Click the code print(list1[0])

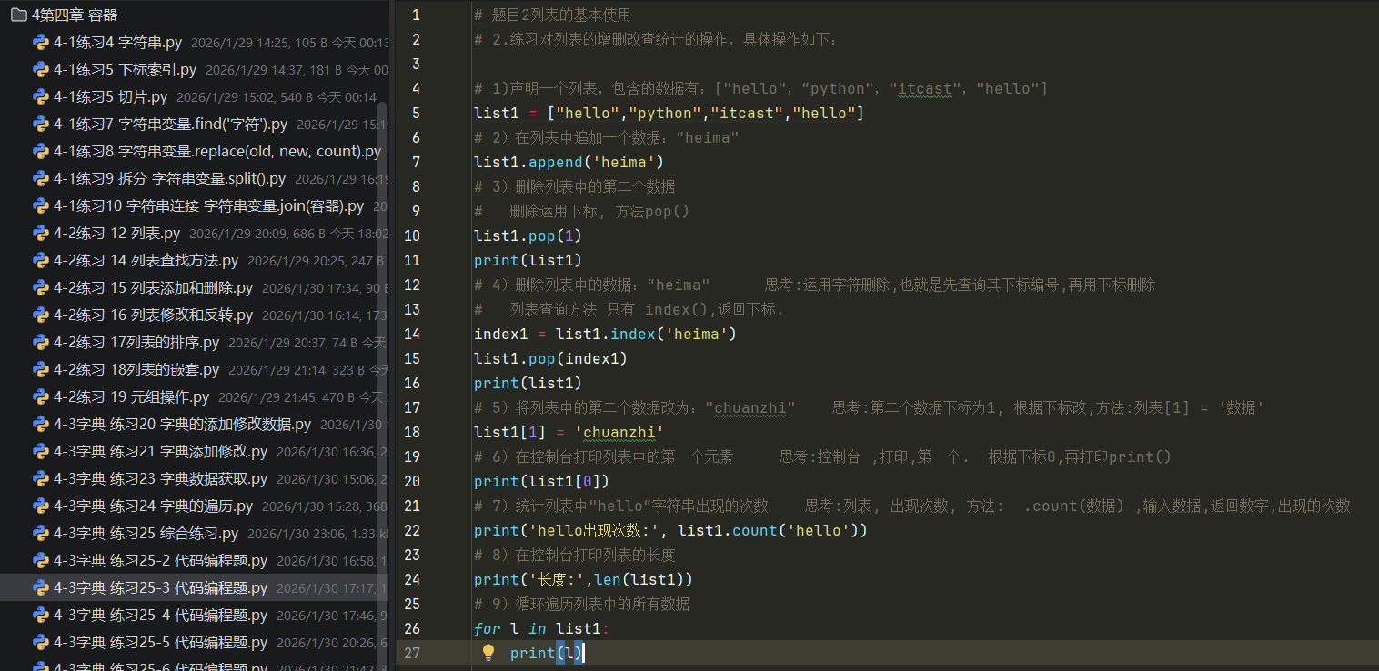pyautogui.click(x=541, y=481)
